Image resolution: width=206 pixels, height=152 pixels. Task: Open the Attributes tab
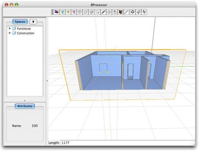[25, 106]
